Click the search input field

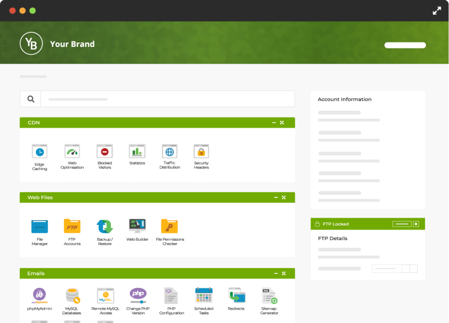pos(167,99)
